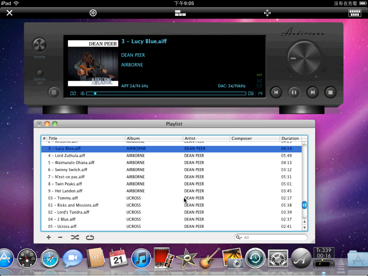The width and height of the screenshot is (368, 276).
Task: Focus the playlist search field
Action: click(271, 238)
